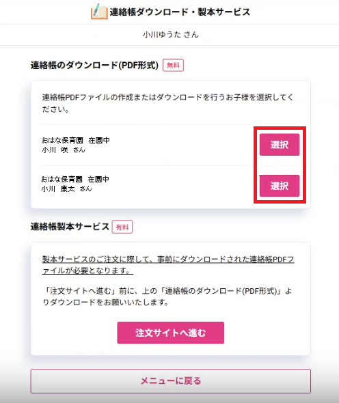This screenshot has width=339, height=403.
Task: Select 小川 康太 with the 選択 button
Action: pyautogui.click(x=280, y=186)
